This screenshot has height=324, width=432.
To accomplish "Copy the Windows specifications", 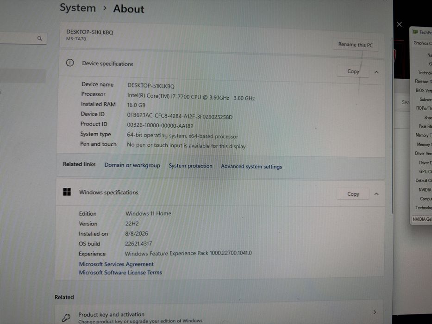I will click(353, 194).
